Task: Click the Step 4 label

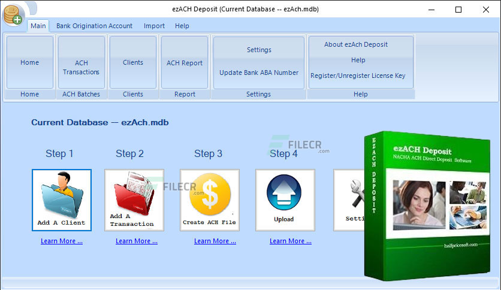Action: [x=283, y=153]
